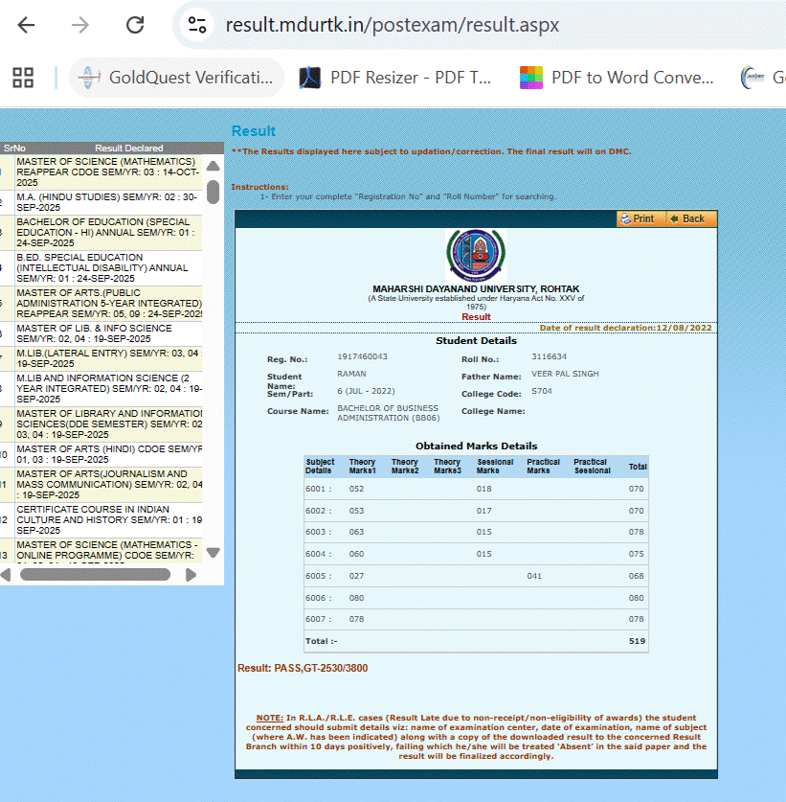Click the horizontal scrollbar right arrow

point(191,575)
